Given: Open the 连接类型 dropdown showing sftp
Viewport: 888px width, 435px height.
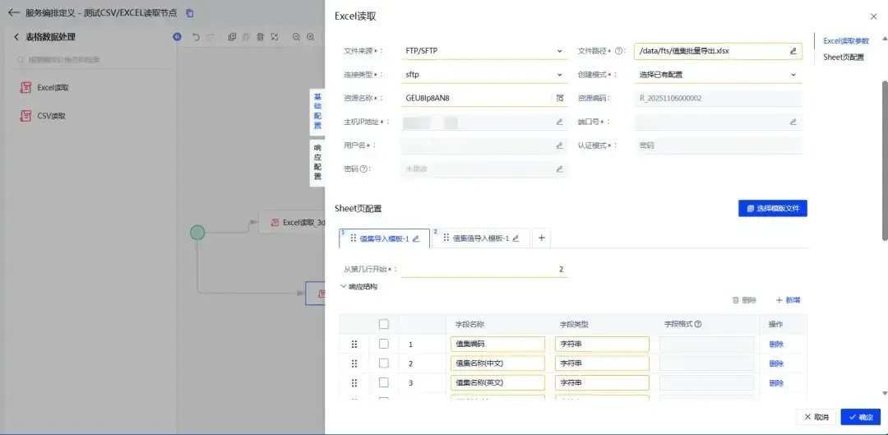Looking at the screenshot, I should click(x=484, y=75).
